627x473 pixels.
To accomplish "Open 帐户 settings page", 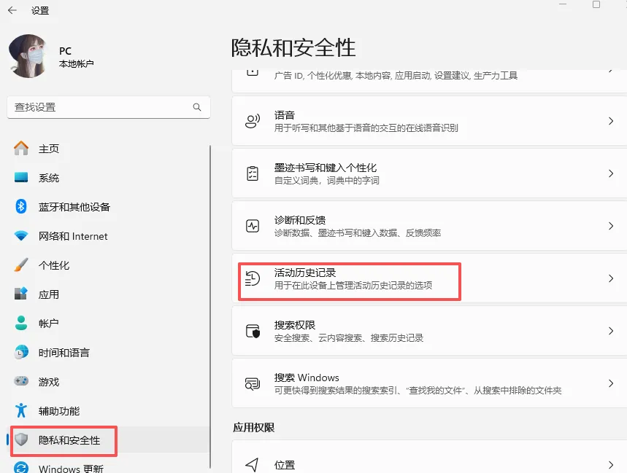I will pos(109,324).
